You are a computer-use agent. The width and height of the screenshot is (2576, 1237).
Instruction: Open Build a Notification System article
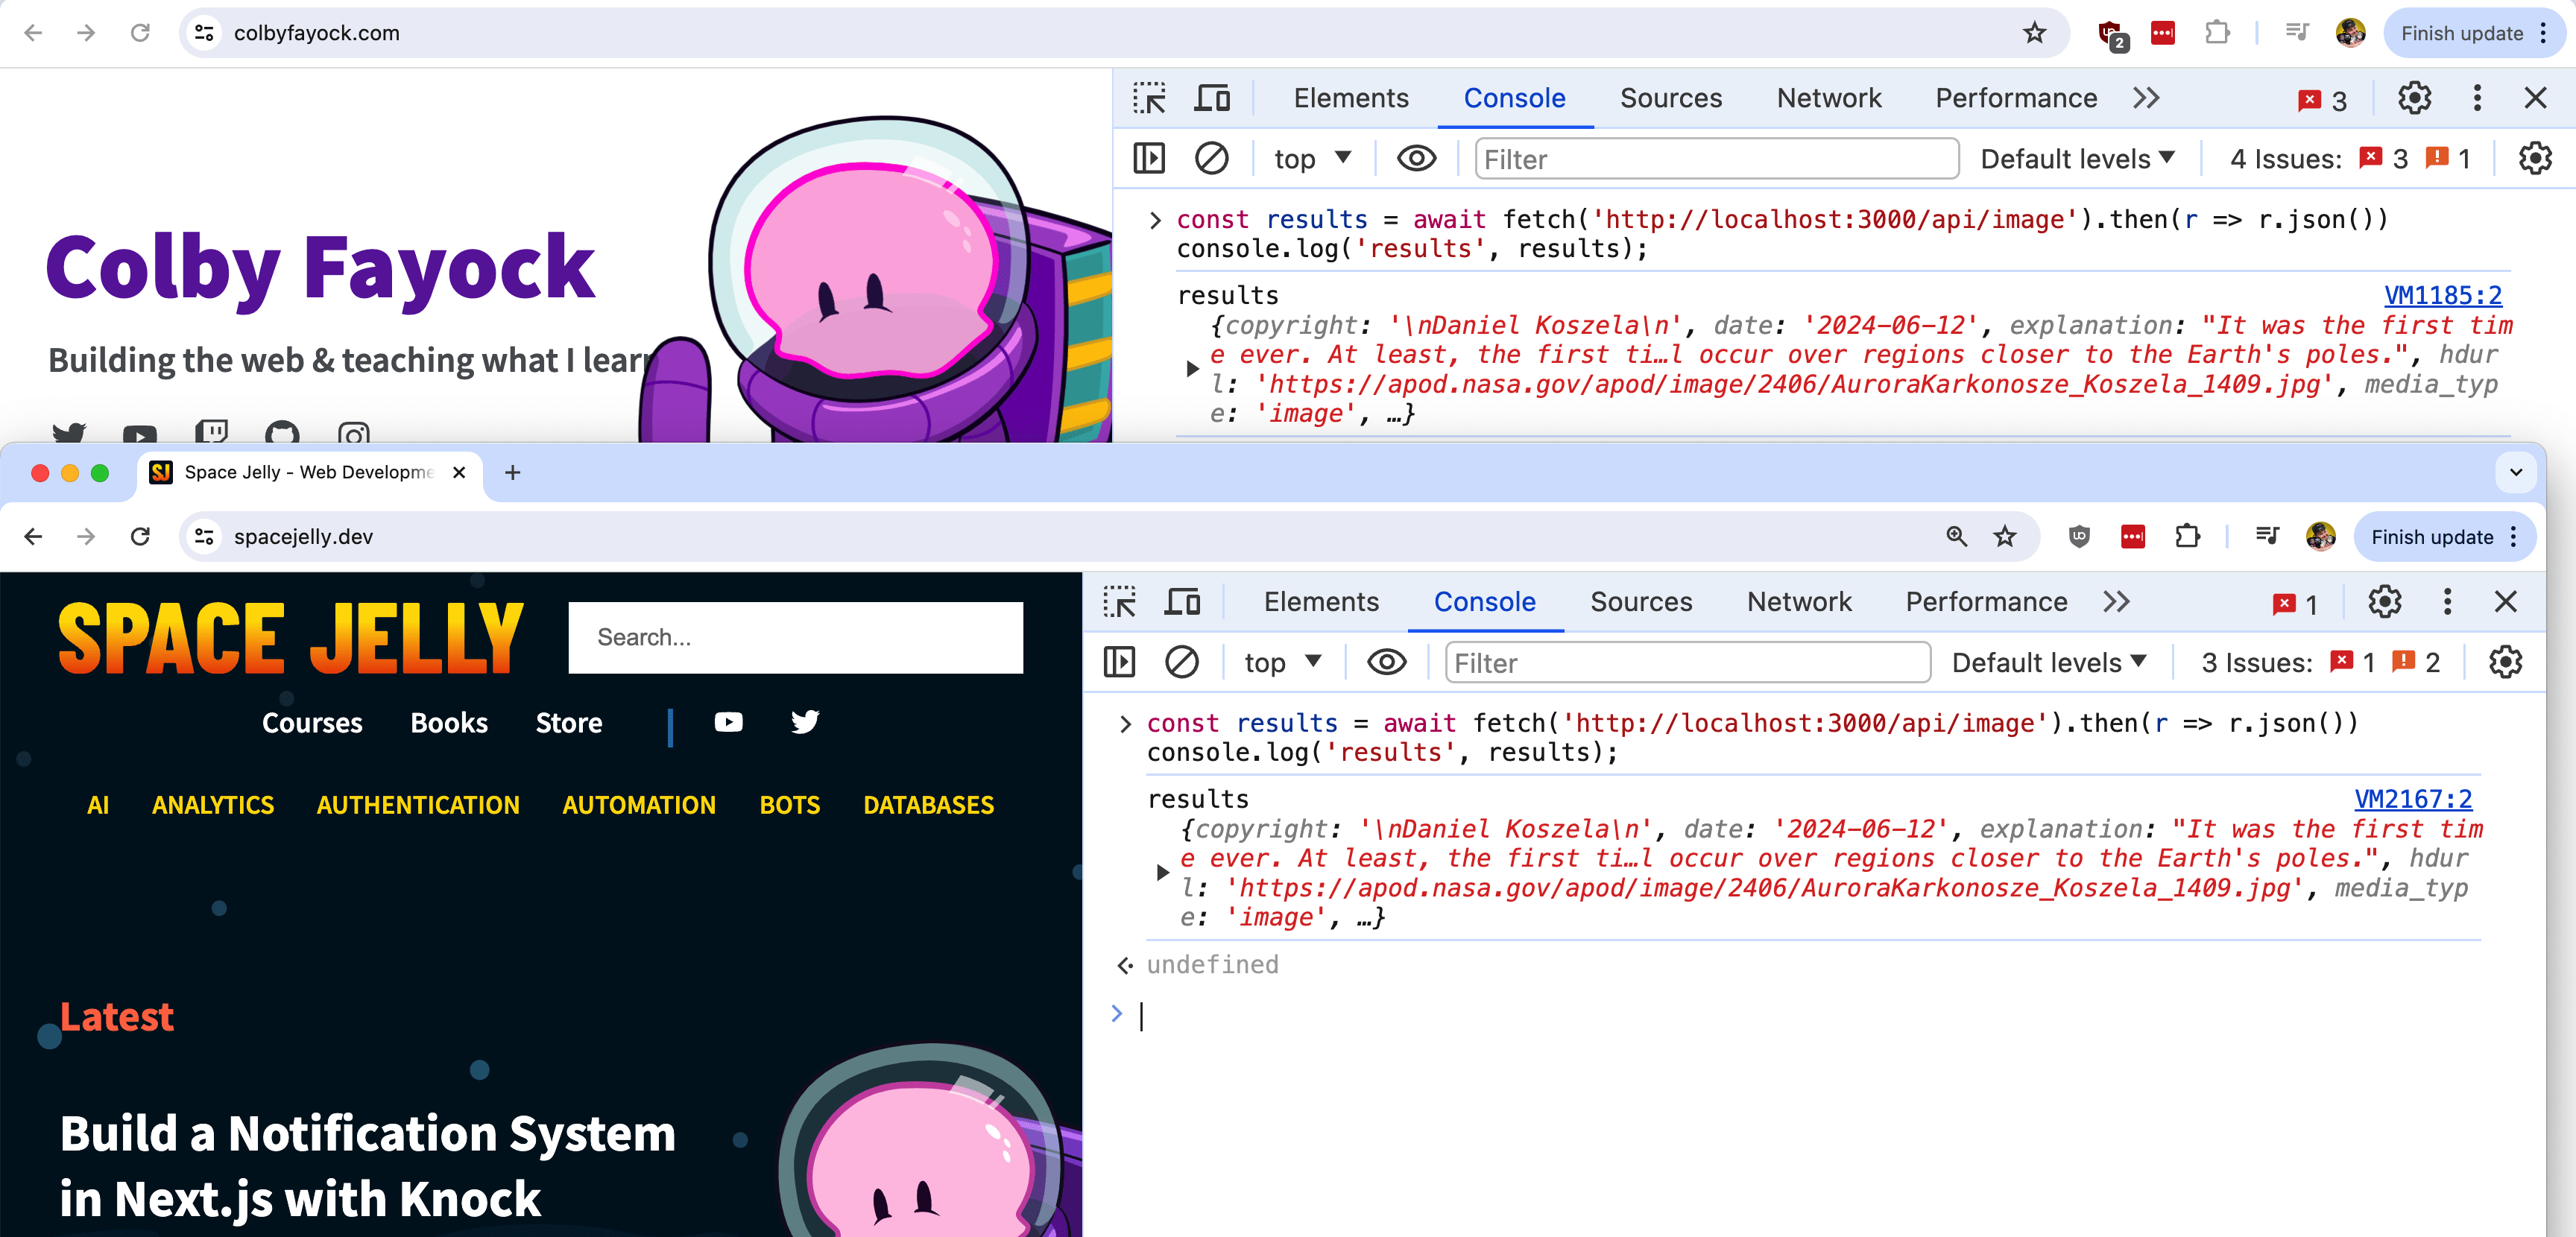click(x=367, y=1166)
